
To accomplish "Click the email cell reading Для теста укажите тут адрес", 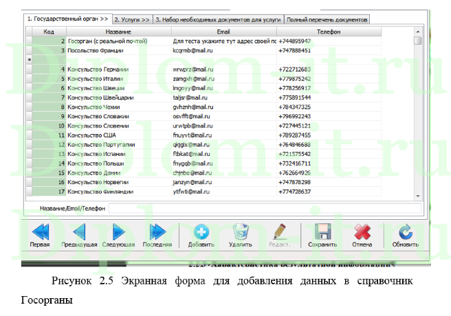I will coord(223,41).
